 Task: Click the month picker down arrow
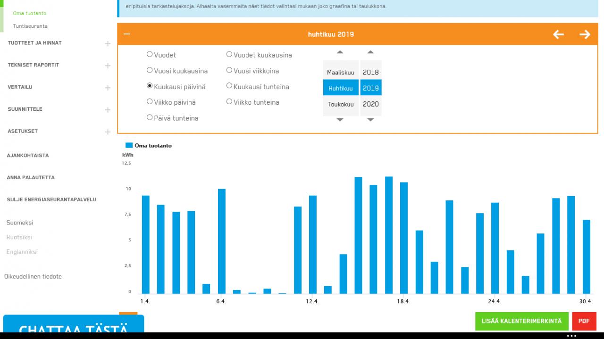tap(340, 120)
